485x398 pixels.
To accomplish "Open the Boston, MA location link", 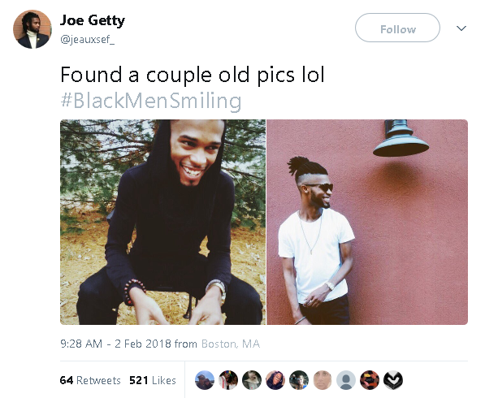I will coord(231,344).
